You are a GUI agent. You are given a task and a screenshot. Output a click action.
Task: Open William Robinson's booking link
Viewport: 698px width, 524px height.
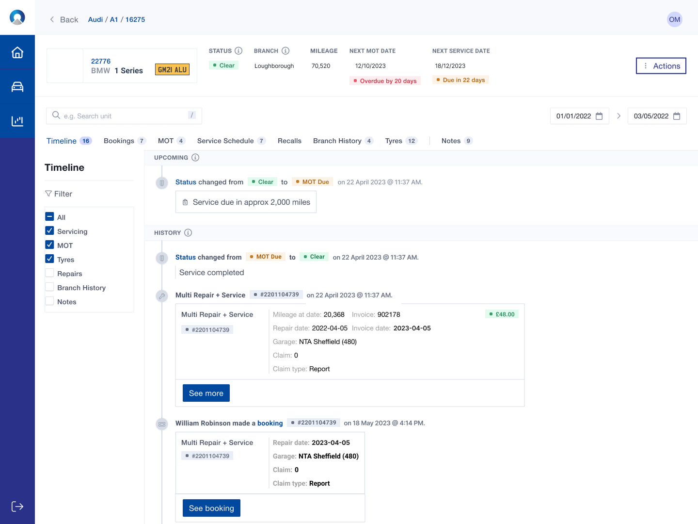270,423
